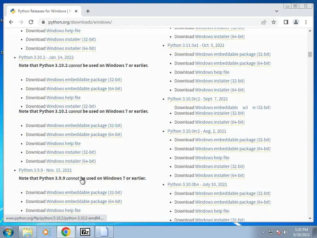Download the 3.10.0rc2 Windows installer (64-bit)

[x=220, y=122]
